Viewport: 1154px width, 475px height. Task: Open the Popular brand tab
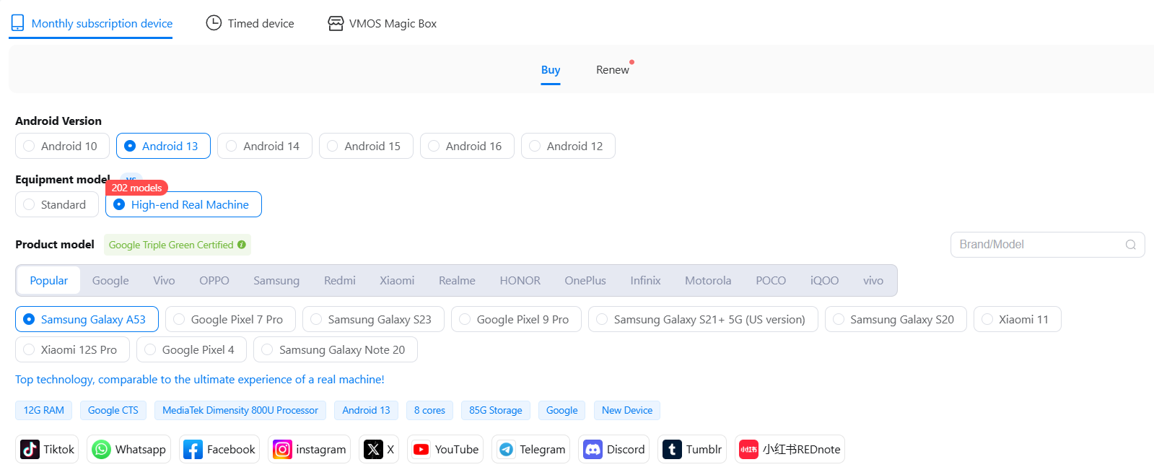pos(49,280)
